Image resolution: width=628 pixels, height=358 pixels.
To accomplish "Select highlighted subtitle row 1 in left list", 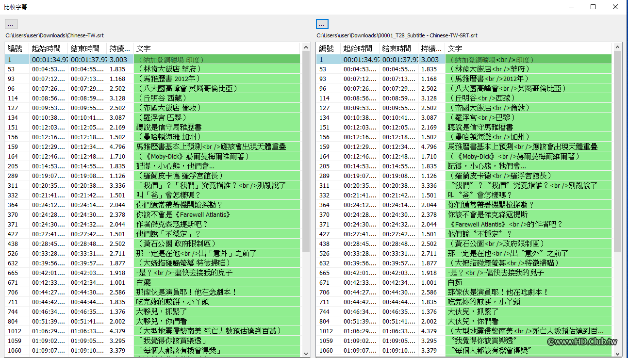I will click(146, 59).
